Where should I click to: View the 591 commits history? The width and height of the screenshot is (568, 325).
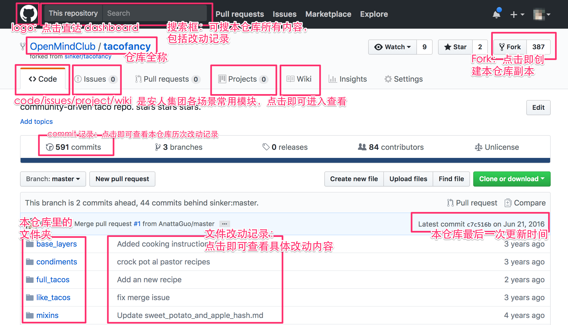coord(73,147)
